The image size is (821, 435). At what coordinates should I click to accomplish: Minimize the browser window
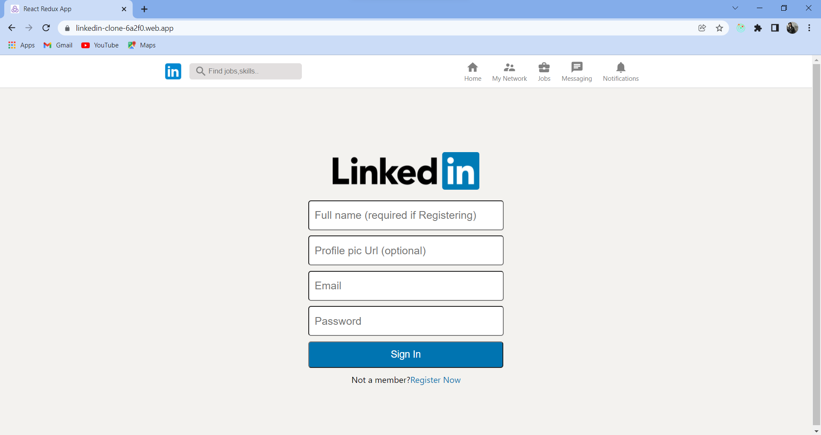759,8
